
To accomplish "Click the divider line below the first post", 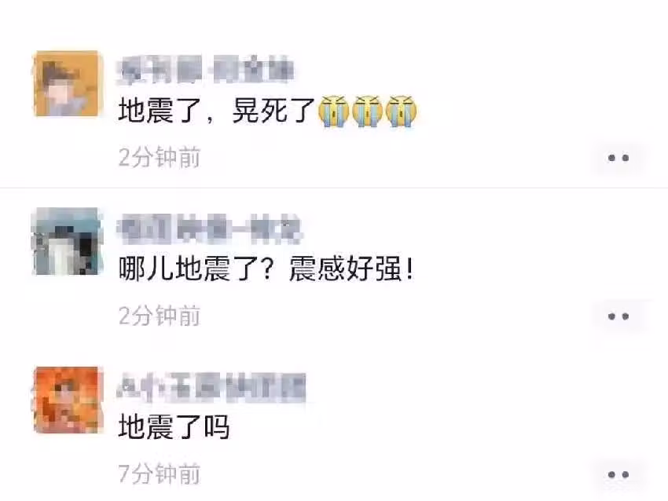I will 334,188.
